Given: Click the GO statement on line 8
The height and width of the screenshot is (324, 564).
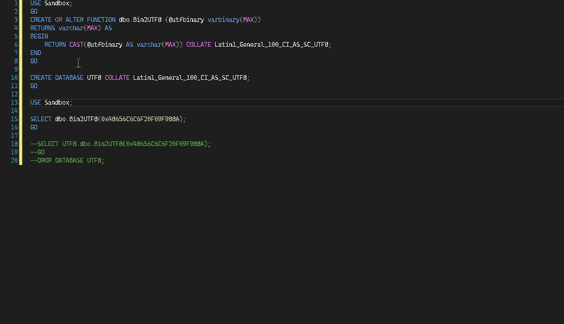Looking at the screenshot, I should point(34,61).
